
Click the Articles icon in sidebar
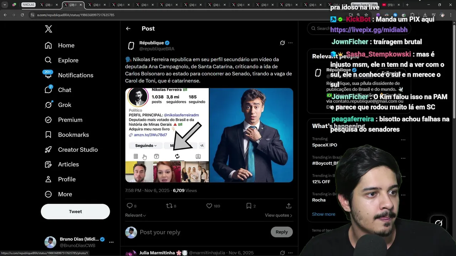click(x=48, y=165)
